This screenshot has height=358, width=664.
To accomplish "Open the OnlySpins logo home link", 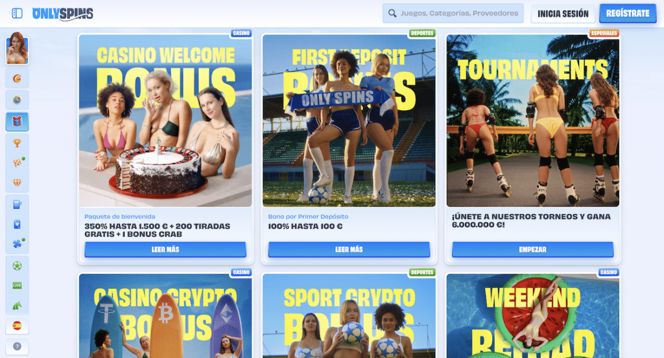I will 63,14.
